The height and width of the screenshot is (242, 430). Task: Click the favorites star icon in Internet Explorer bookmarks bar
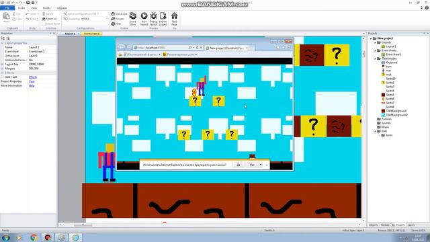click(120, 54)
